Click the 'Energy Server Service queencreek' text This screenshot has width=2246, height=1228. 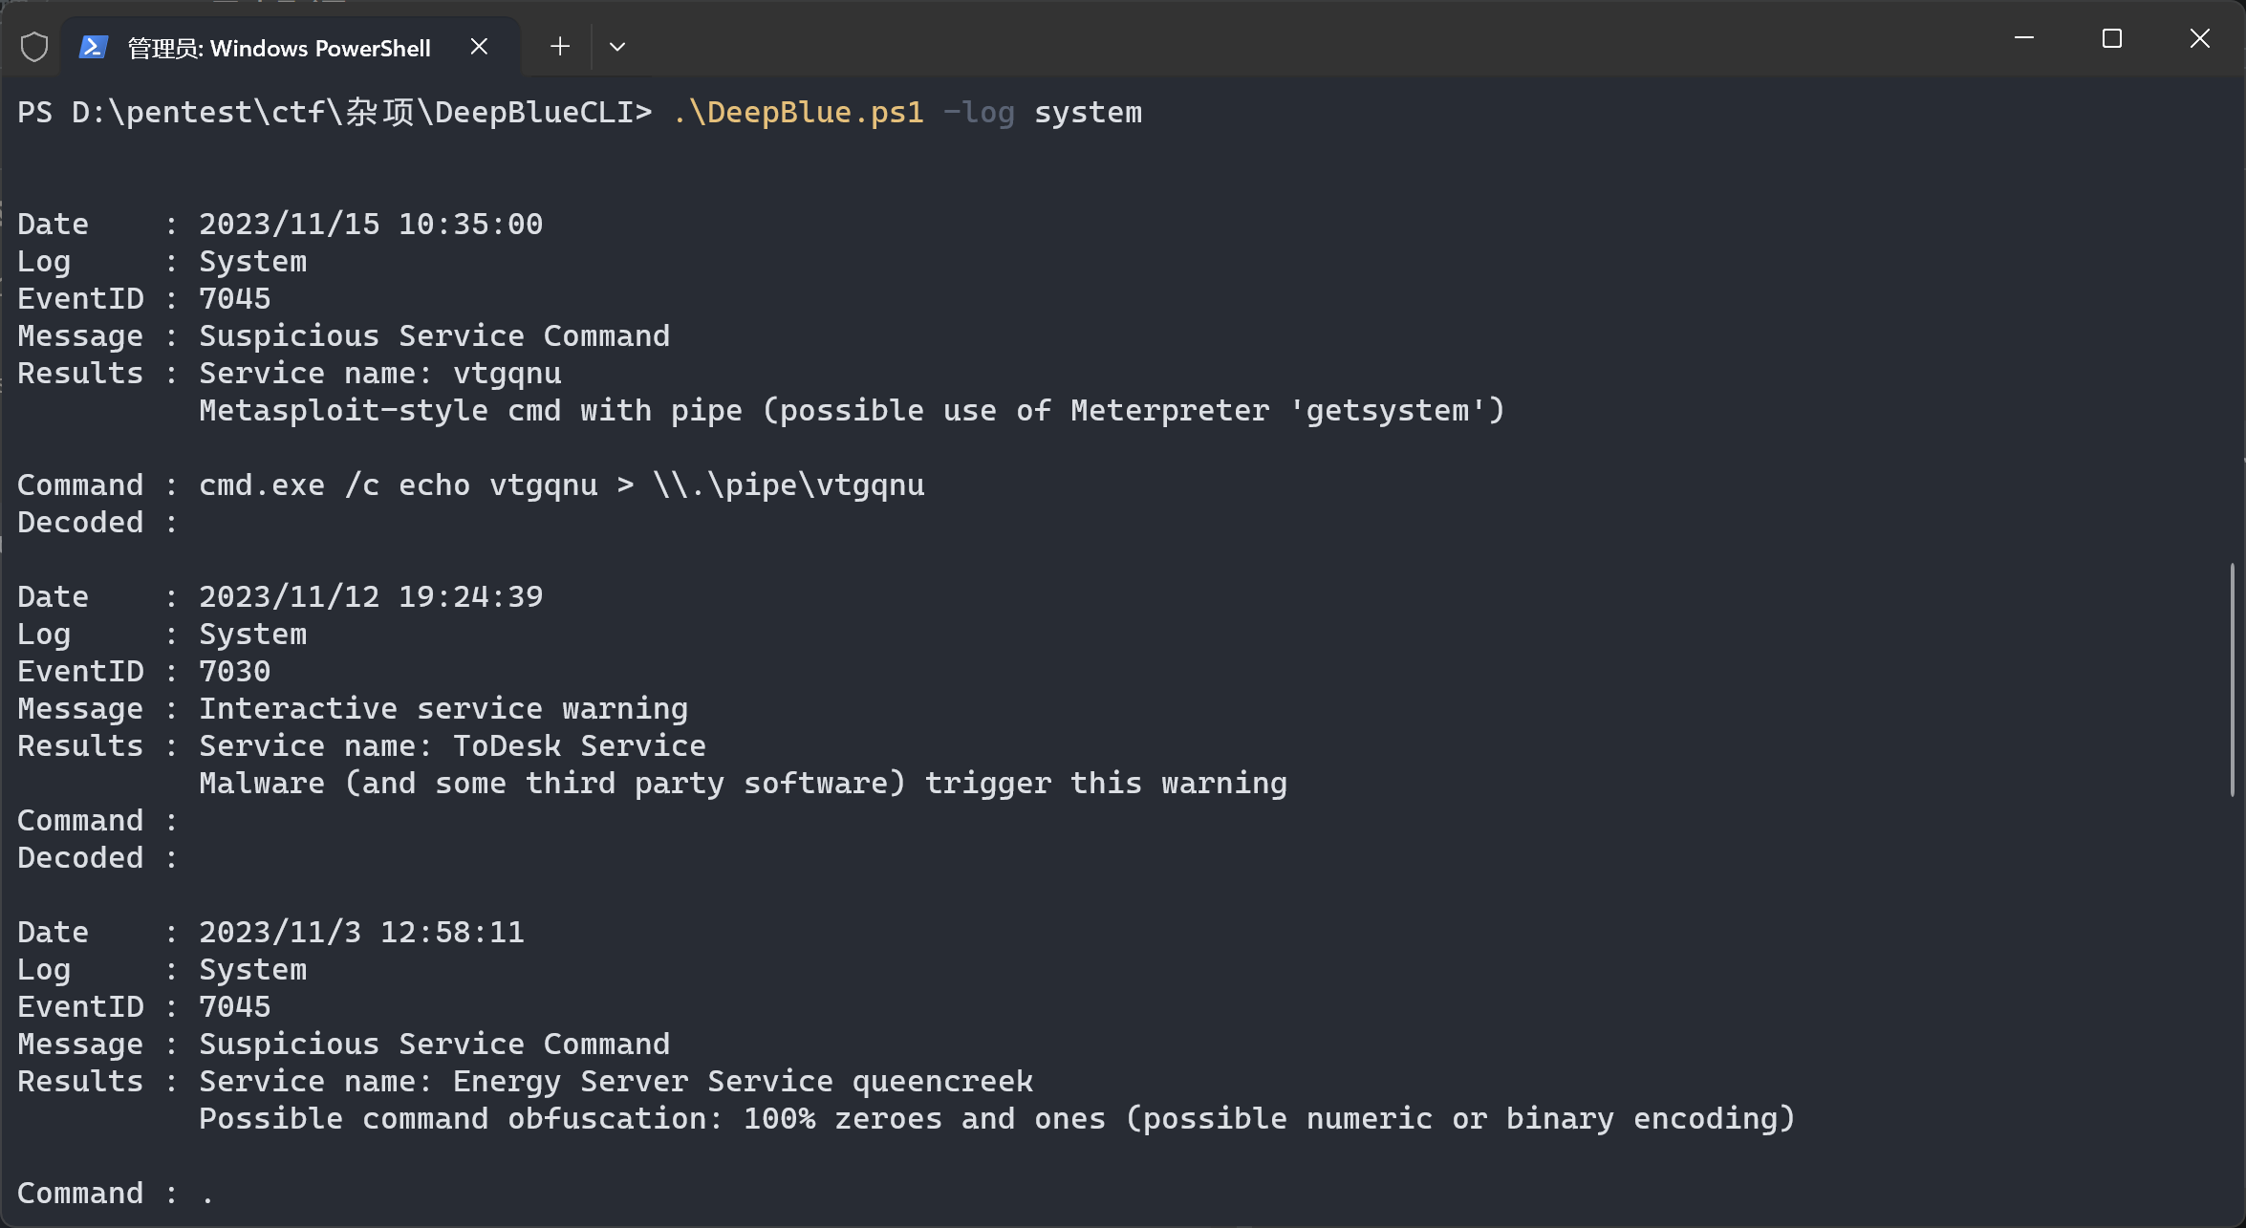(744, 1082)
